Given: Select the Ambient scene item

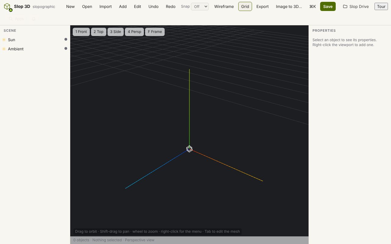Looking at the screenshot, I should (x=35, y=49).
